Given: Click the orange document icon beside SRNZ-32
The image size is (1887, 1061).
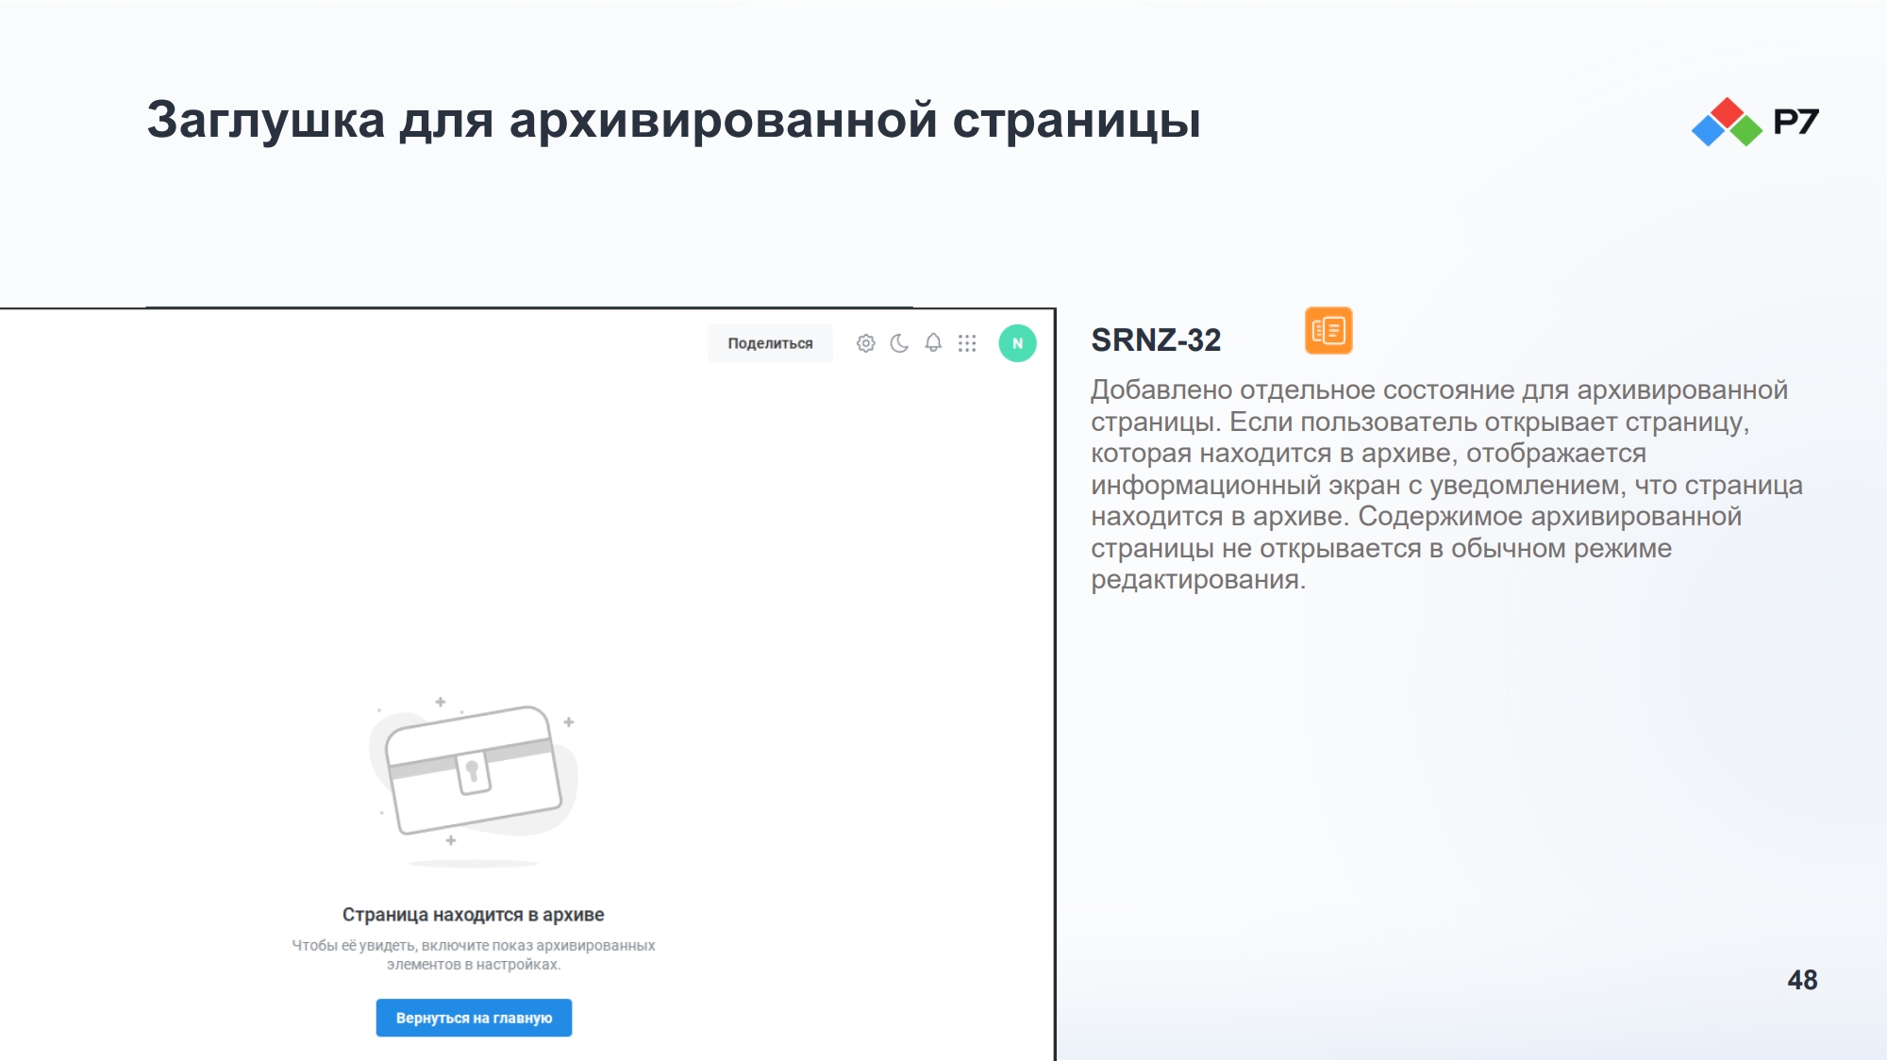Looking at the screenshot, I should coord(1328,331).
